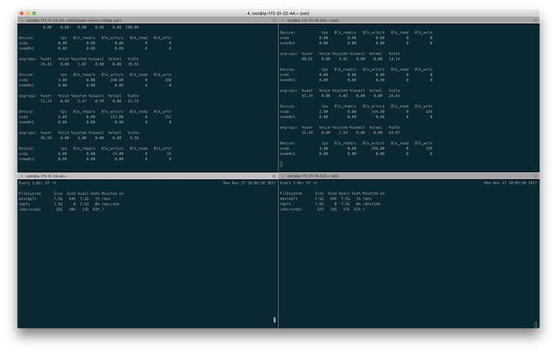This screenshot has width=557, height=353.
Task: Click the 61% usage value for /dev/xvda1
Action: tap(357, 209)
